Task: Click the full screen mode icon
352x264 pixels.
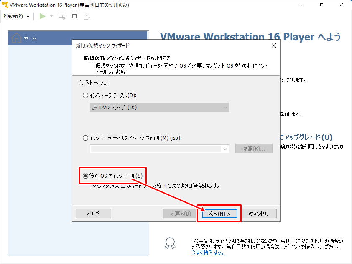Action: click(74, 16)
